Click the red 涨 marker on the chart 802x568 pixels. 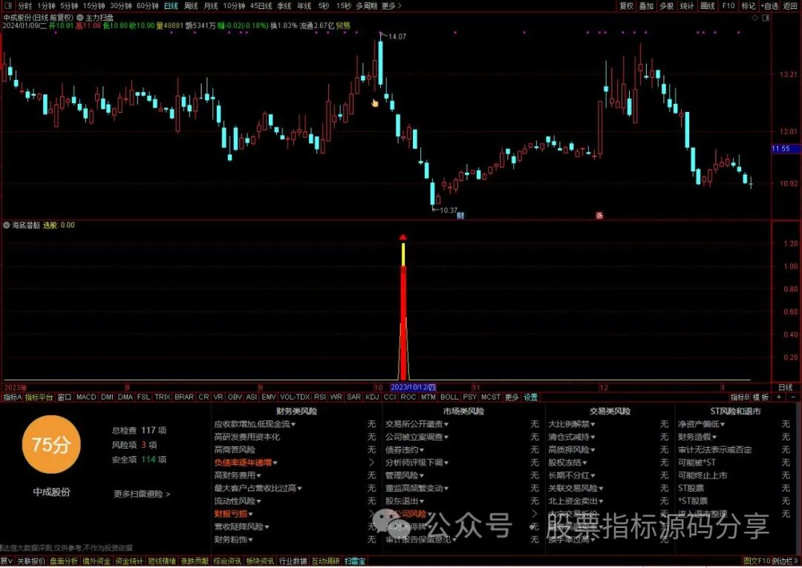click(599, 216)
